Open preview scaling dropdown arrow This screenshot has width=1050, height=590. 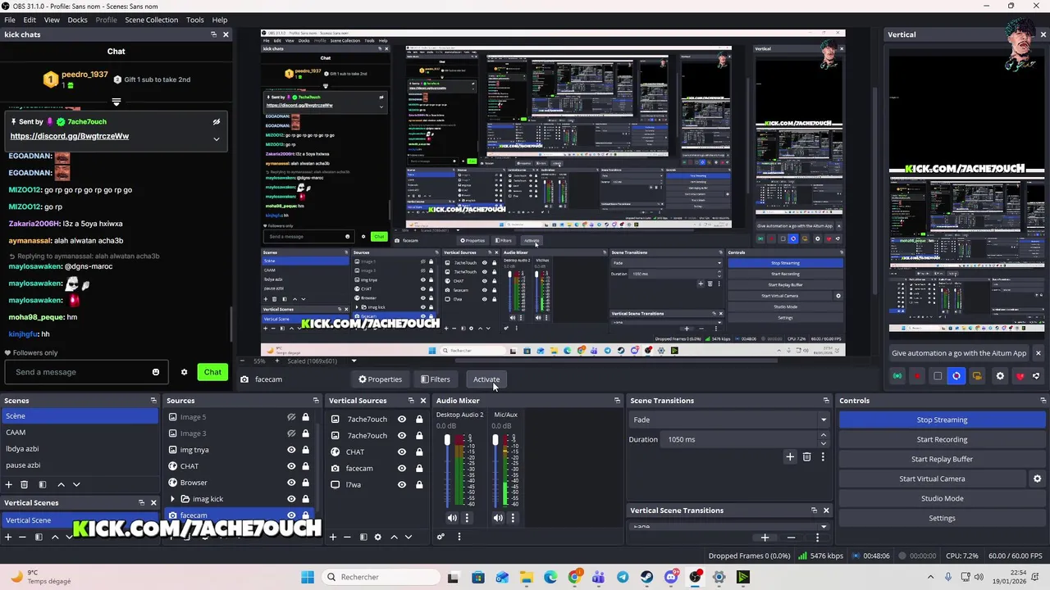pyautogui.click(x=354, y=361)
